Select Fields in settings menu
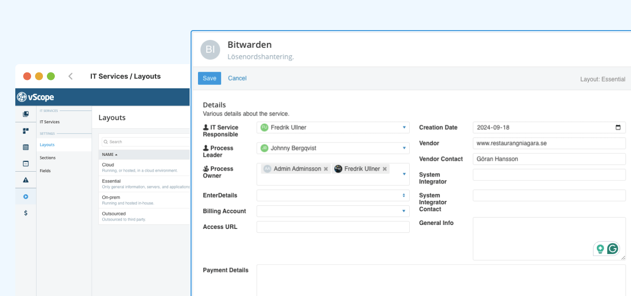 click(45, 171)
